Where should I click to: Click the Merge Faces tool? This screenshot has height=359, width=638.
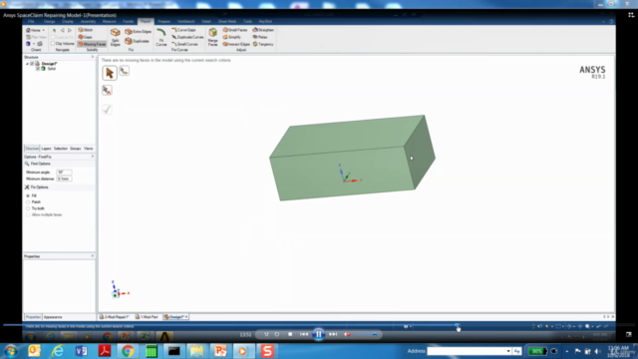pyautogui.click(x=212, y=37)
